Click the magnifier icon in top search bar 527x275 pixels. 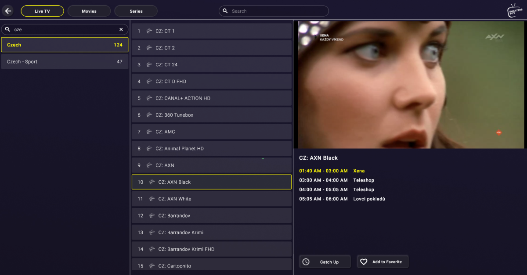[225, 11]
